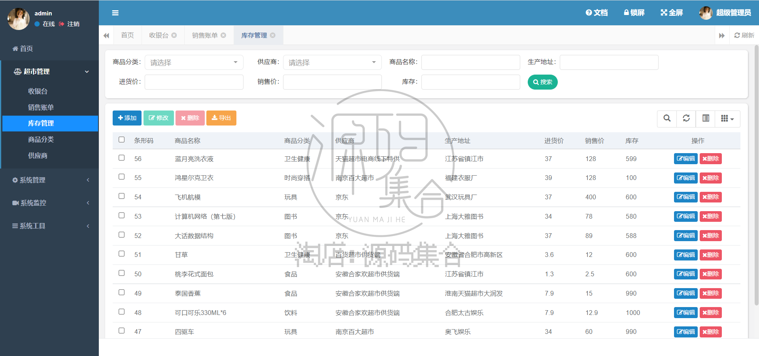Expand the 系统监控 sidebar menu
Image resolution: width=759 pixels, height=356 pixels.
49,203
